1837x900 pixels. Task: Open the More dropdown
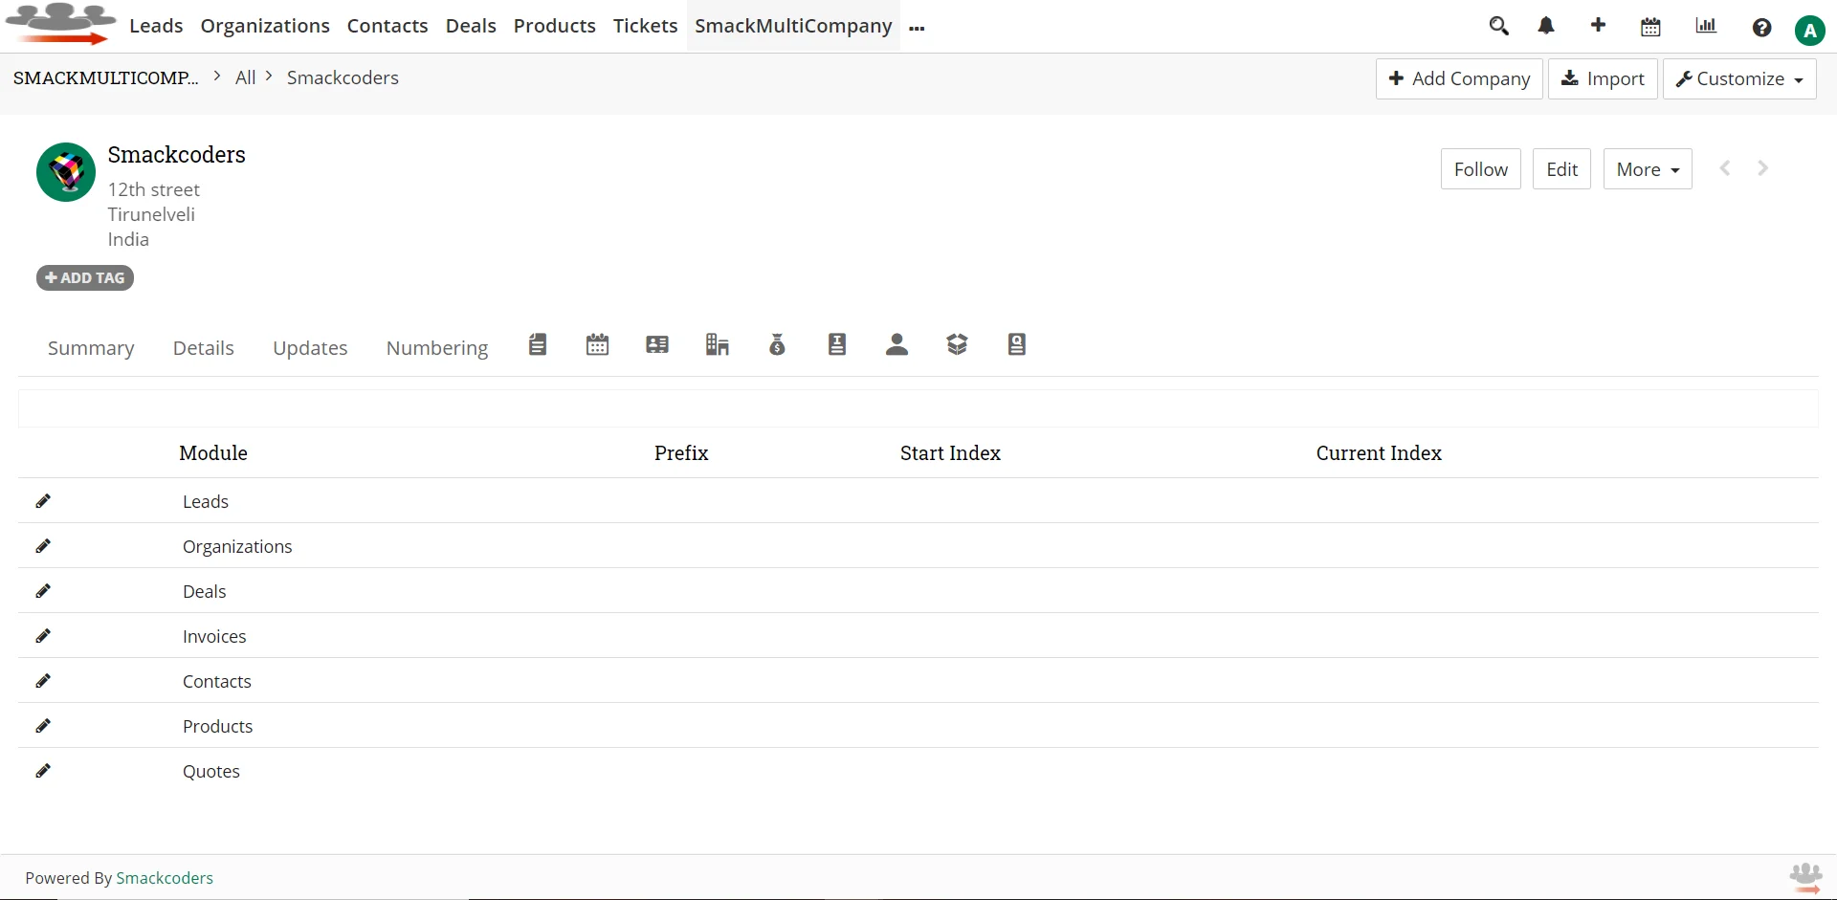(x=1648, y=168)
